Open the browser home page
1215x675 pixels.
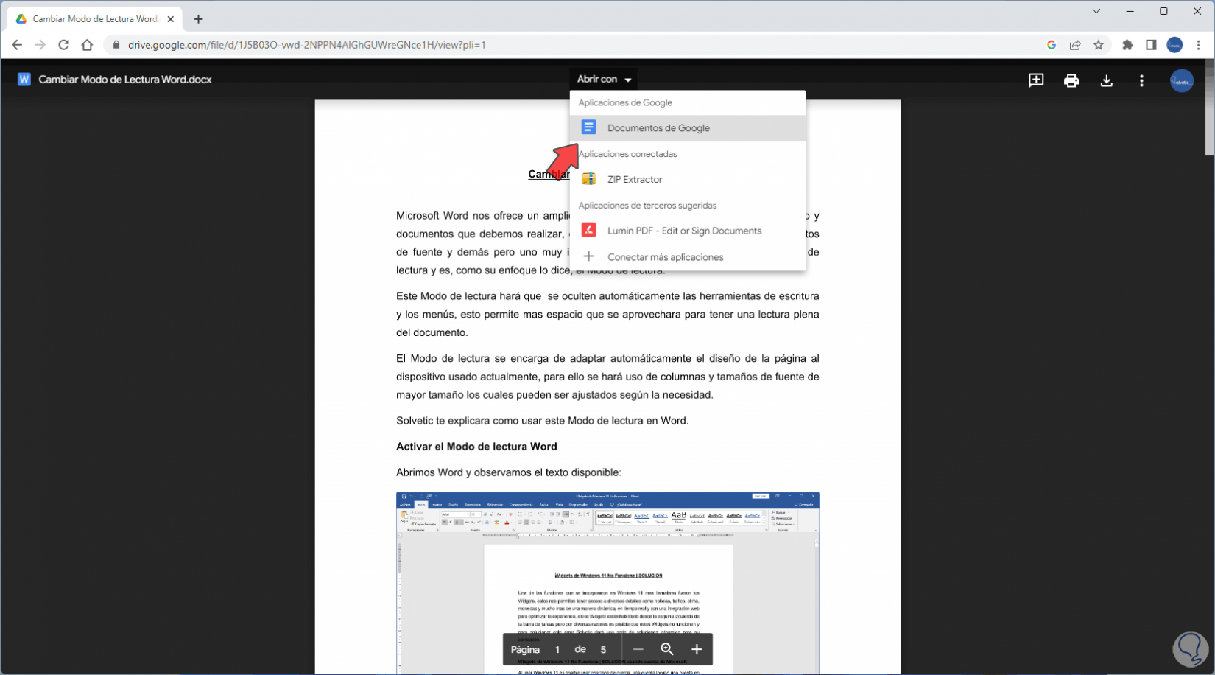(88, 45)
